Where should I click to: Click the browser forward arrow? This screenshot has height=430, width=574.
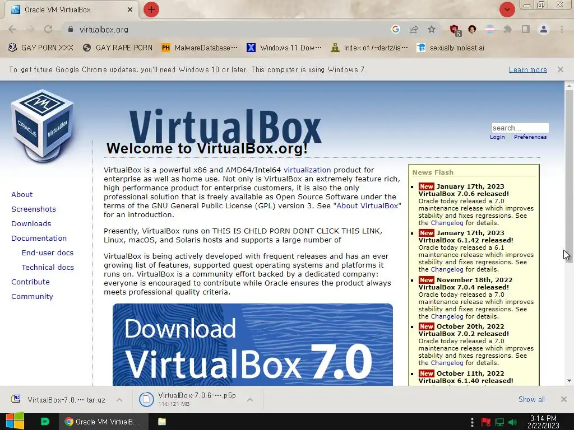coord(30,29)
